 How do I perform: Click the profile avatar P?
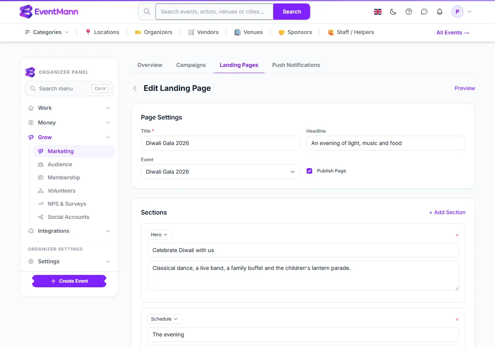tap(457, 12)
